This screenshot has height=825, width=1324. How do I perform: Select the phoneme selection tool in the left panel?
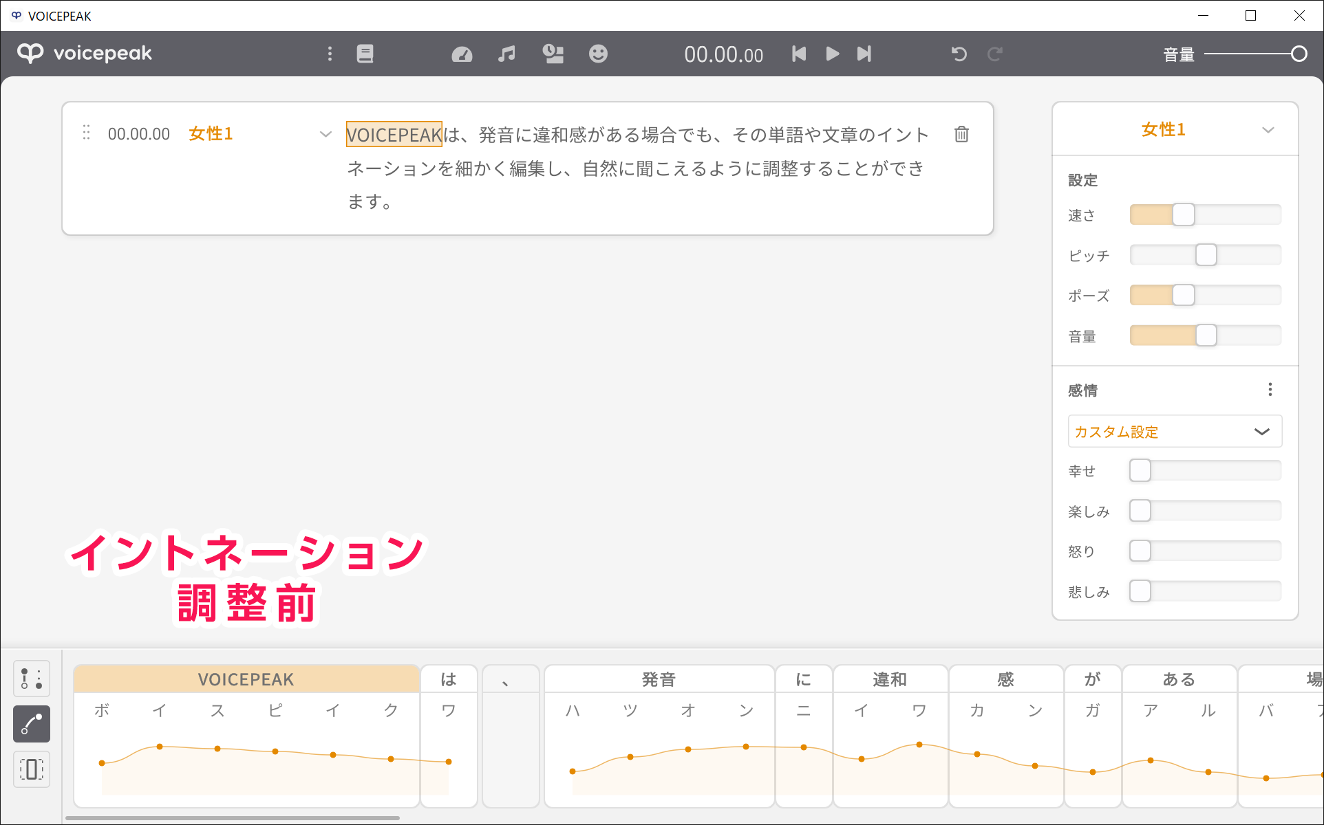[31, 769]
